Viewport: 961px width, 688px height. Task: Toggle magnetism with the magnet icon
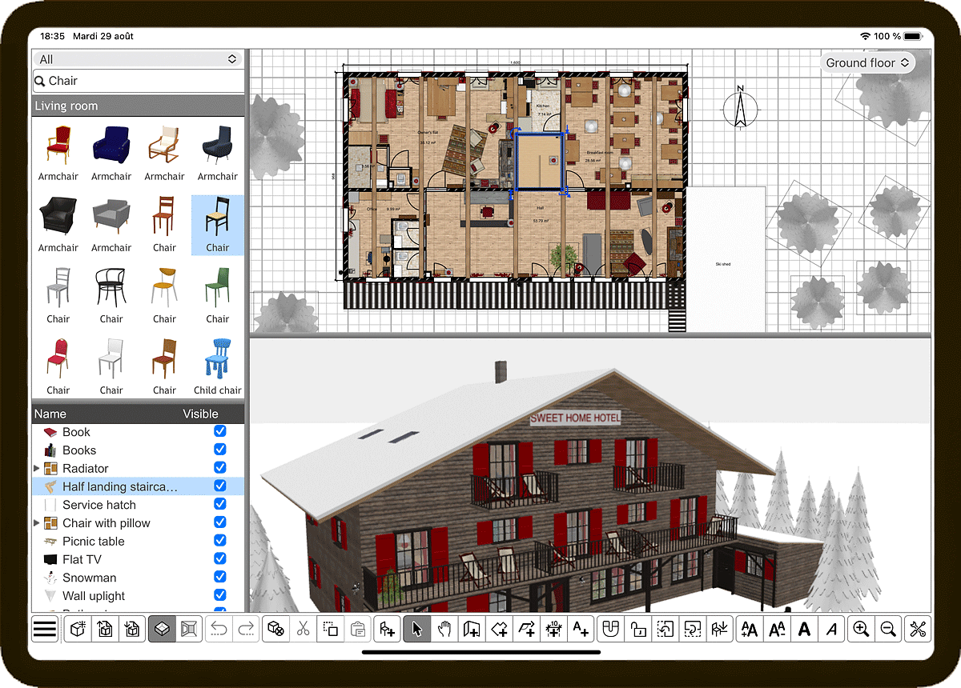coord(611,630)
